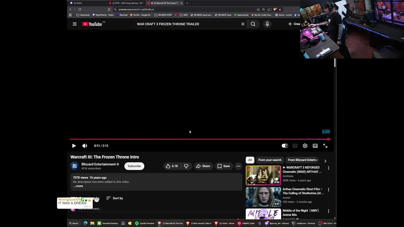Open video player settings gear
404x227 pixels.
tap(305, 146)
